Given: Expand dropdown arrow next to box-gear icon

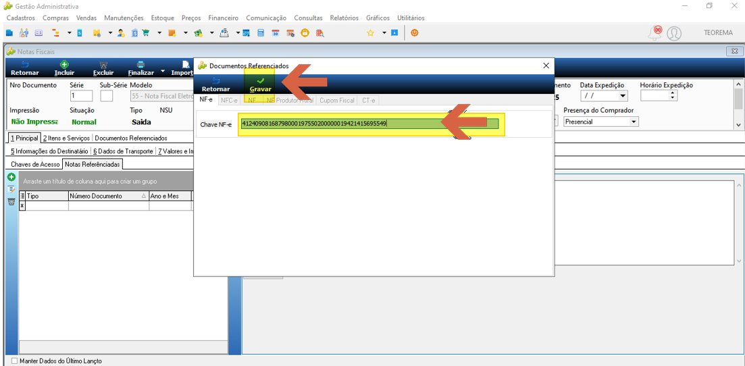Looking at the screenshot, I should pyautogui.click(x=110, y=33).
